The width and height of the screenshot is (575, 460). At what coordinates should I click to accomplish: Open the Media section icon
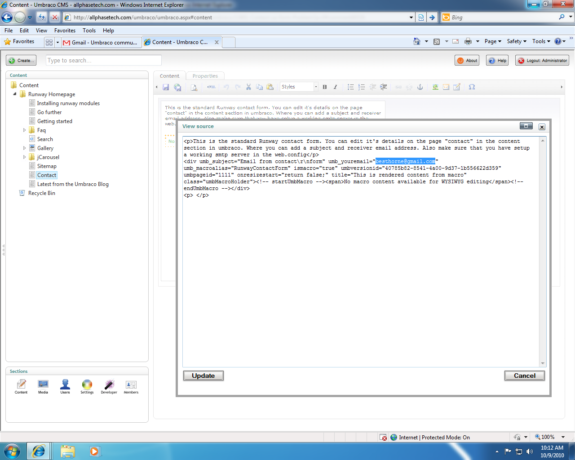click(x=43, y=386)
